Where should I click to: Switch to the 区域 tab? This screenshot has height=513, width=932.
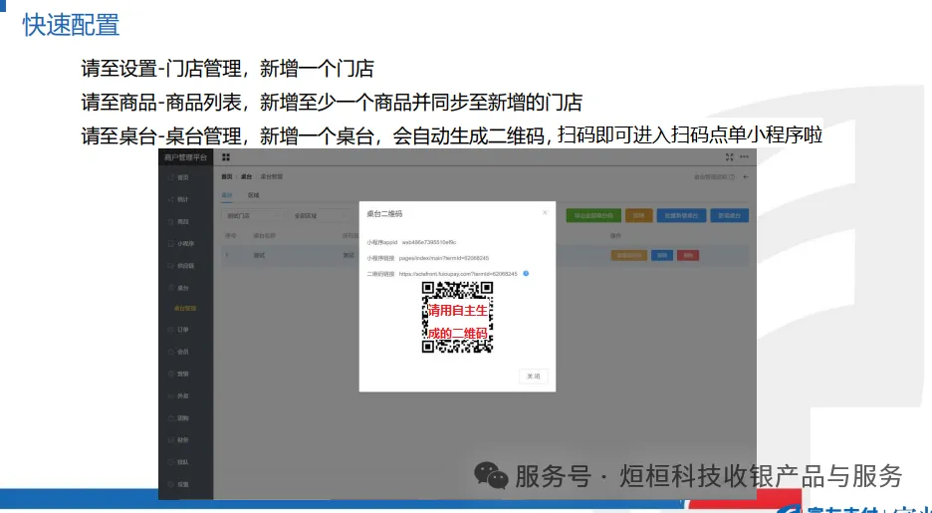[253, 195]
